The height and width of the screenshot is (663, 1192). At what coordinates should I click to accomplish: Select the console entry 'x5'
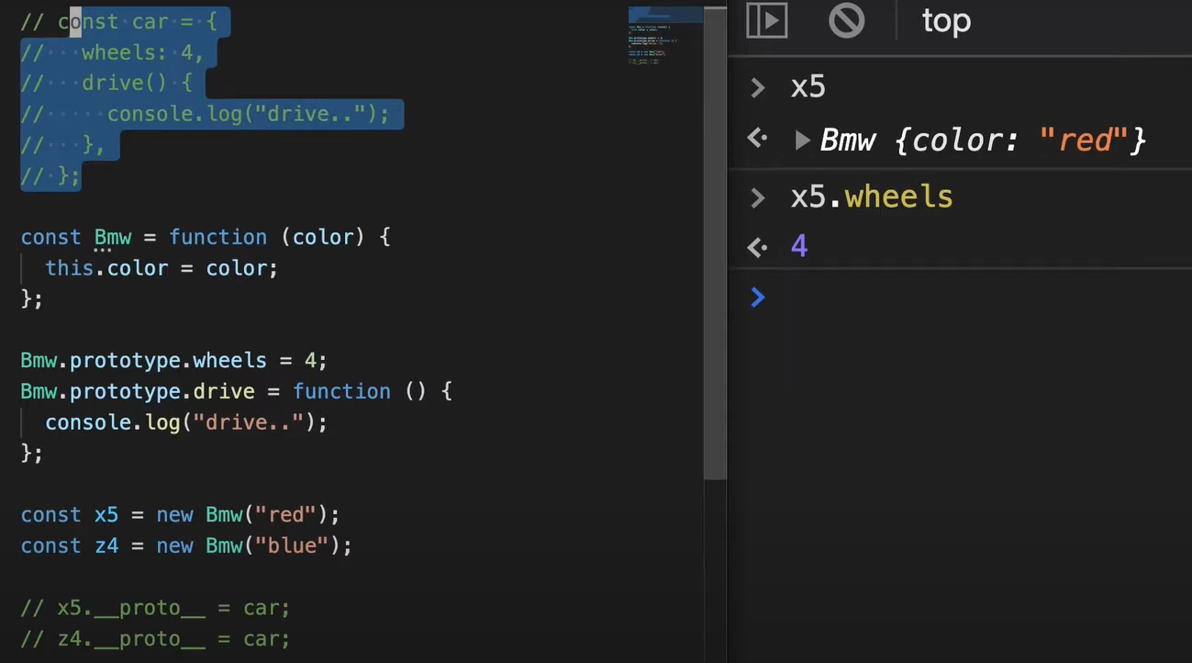(x=808, y=87)
